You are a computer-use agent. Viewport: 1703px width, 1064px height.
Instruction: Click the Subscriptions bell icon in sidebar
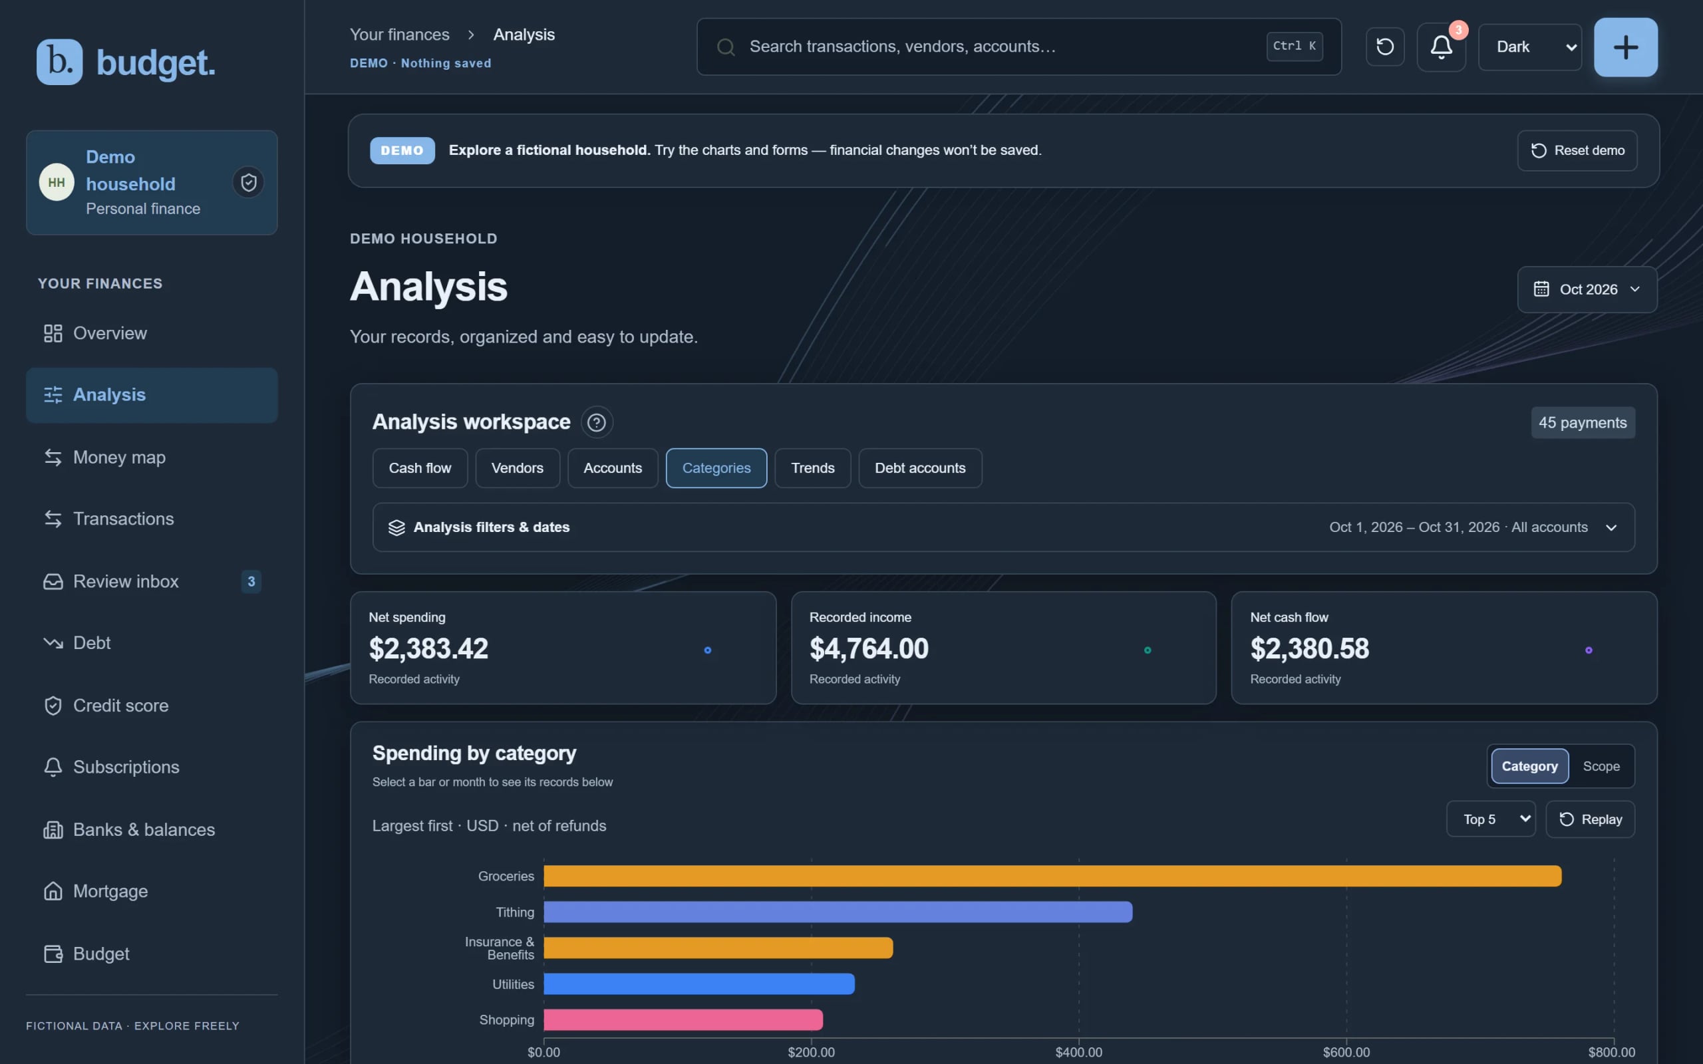coord(53,767)
